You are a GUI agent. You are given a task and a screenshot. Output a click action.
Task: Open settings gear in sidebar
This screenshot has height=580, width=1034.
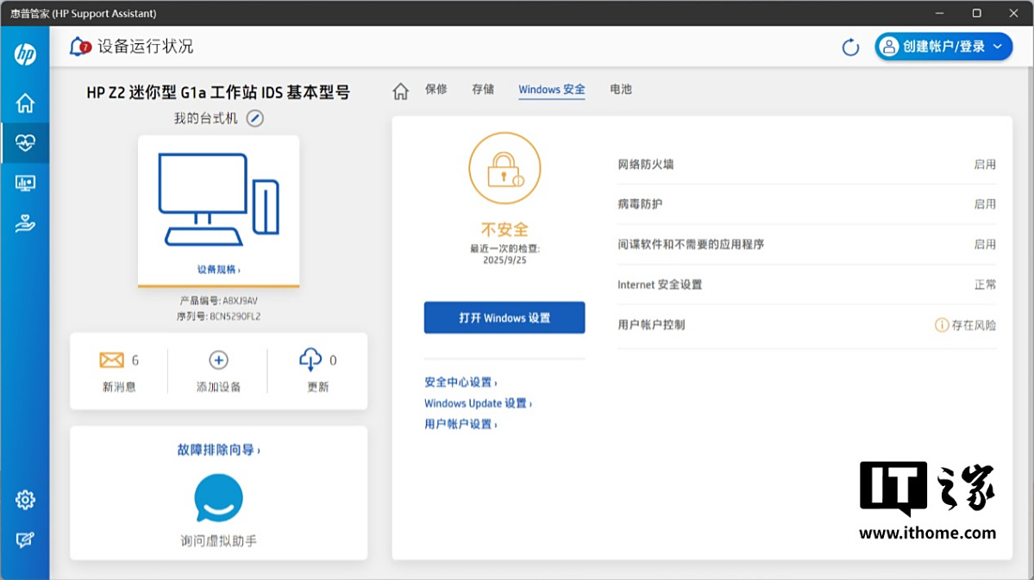pos(25,500)
